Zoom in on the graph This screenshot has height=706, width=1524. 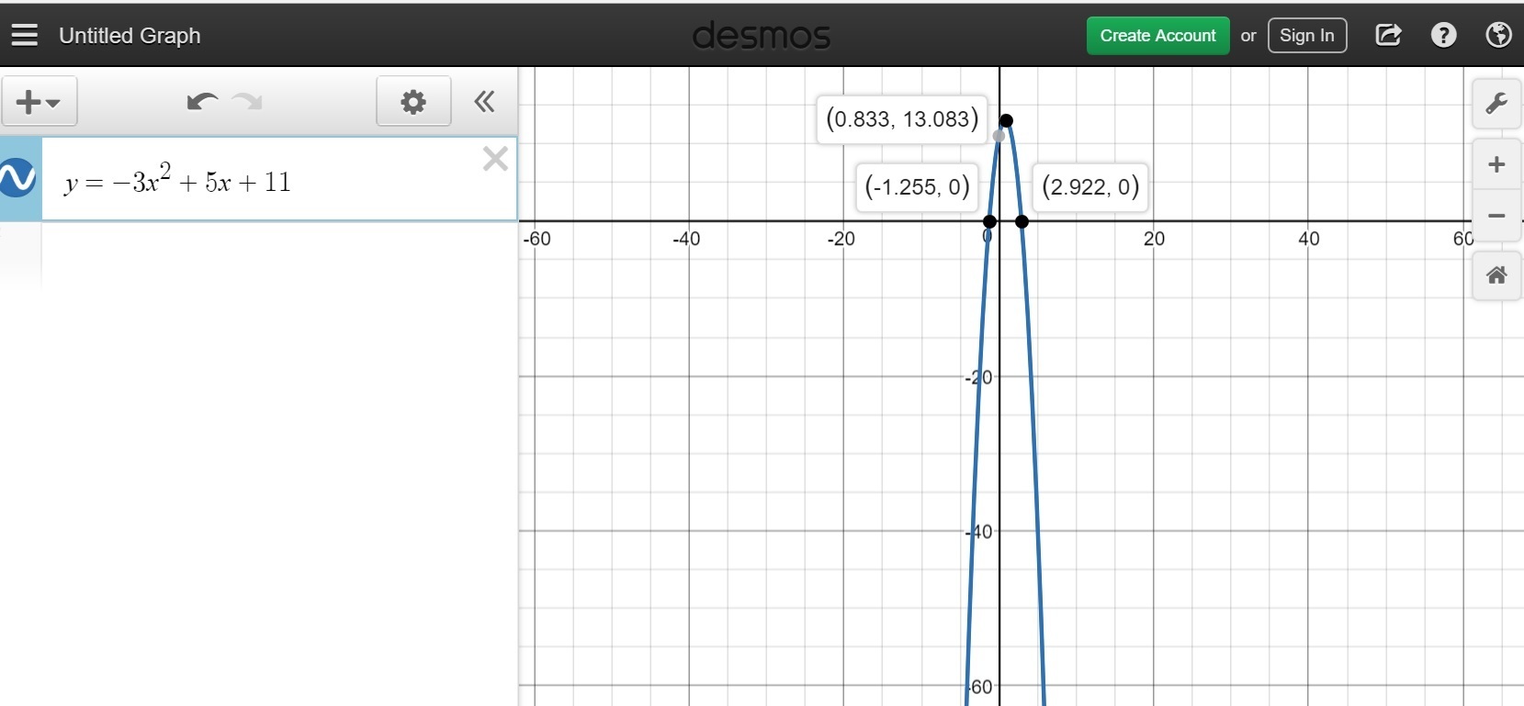point(1496,164)
